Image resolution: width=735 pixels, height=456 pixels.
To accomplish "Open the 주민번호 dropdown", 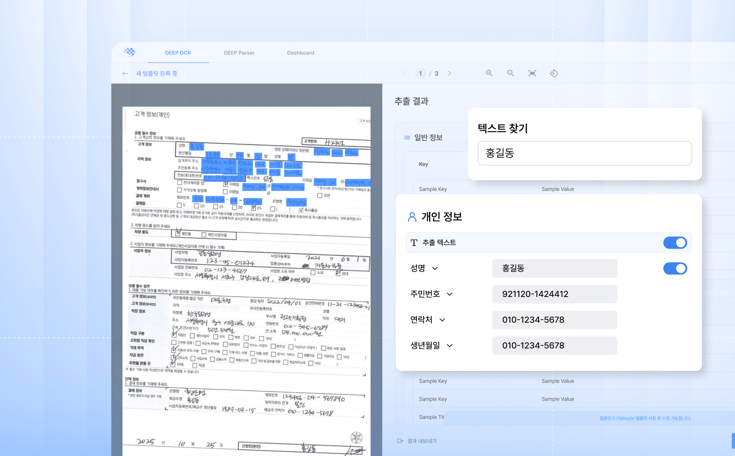I will coord(450,294).
